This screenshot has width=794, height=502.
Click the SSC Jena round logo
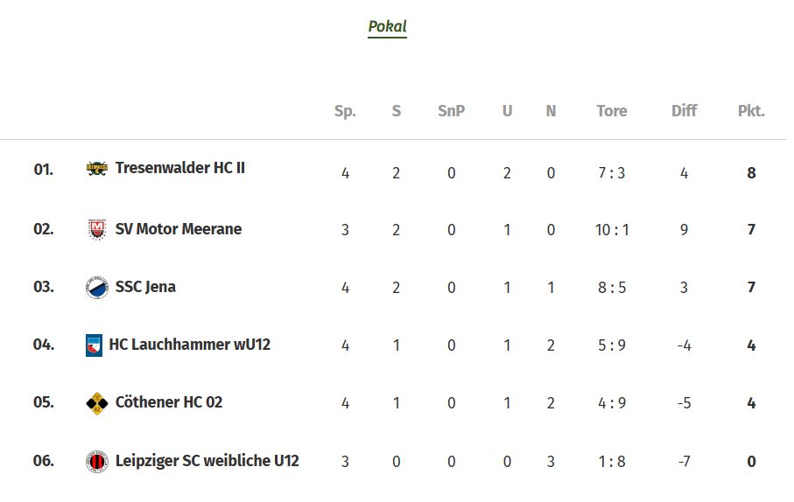coord(96,288)
